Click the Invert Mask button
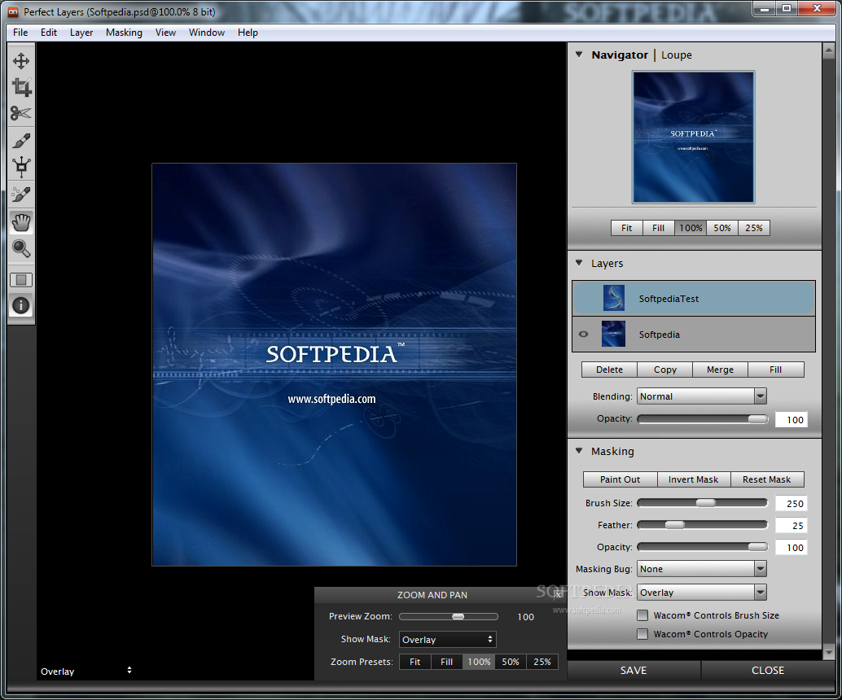The width and height of the screenshot is (842, 700). pos(693,479)
